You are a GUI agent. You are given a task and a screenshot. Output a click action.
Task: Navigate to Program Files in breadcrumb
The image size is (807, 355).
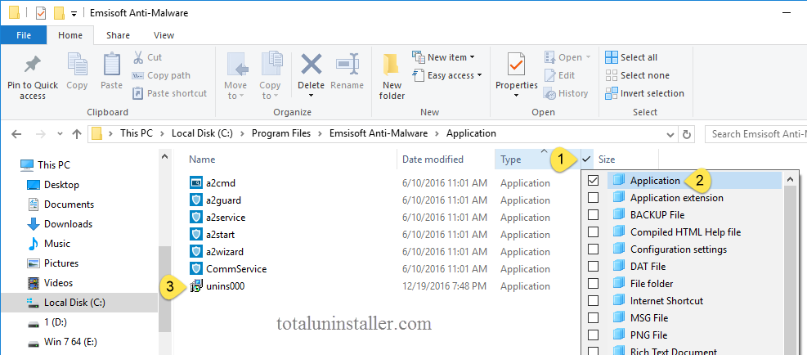click(281, 133)
